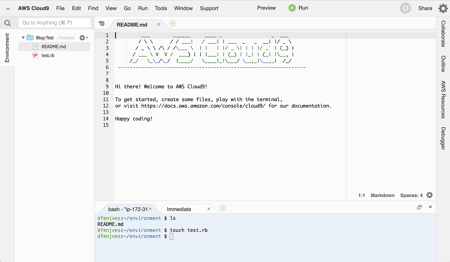Click the search magnifier icon in sidebar
450x262 pixels.
pos(7,23)
